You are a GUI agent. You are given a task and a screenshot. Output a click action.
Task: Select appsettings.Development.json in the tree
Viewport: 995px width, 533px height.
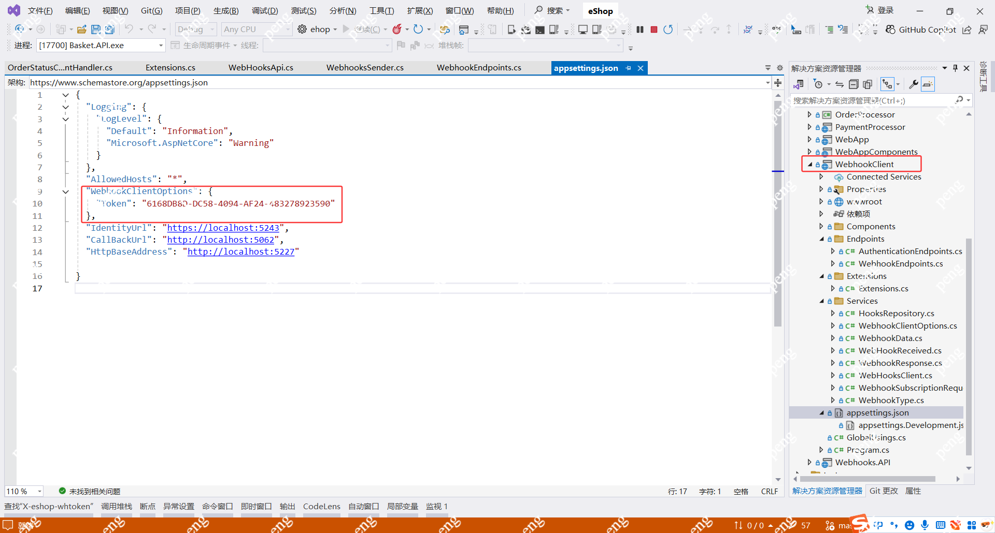point(911,425)
